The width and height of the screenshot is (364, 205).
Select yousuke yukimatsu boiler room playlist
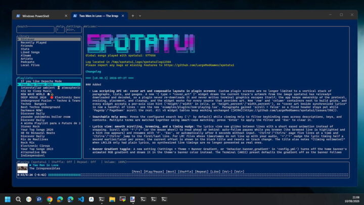45,117
